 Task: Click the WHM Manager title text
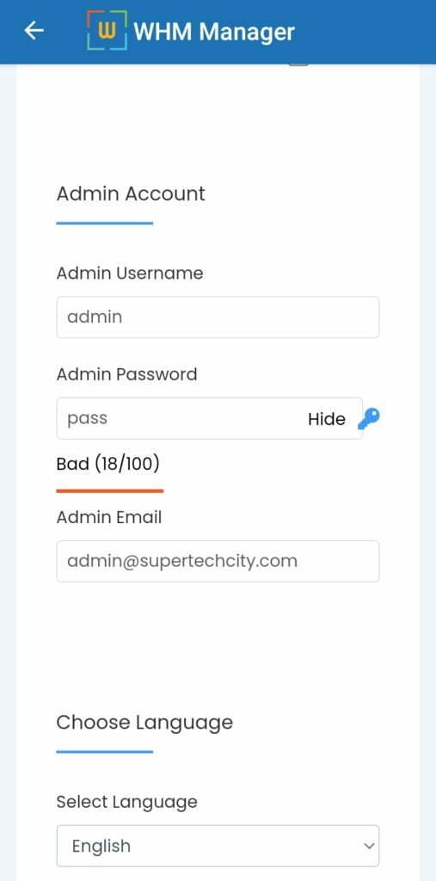(x=214, y=32)
